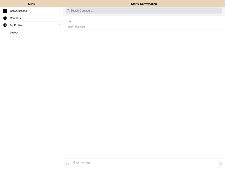Expand My Profile using its chevron arrow
This screenshot has height=169, width=225.
(x=60, y=25)
